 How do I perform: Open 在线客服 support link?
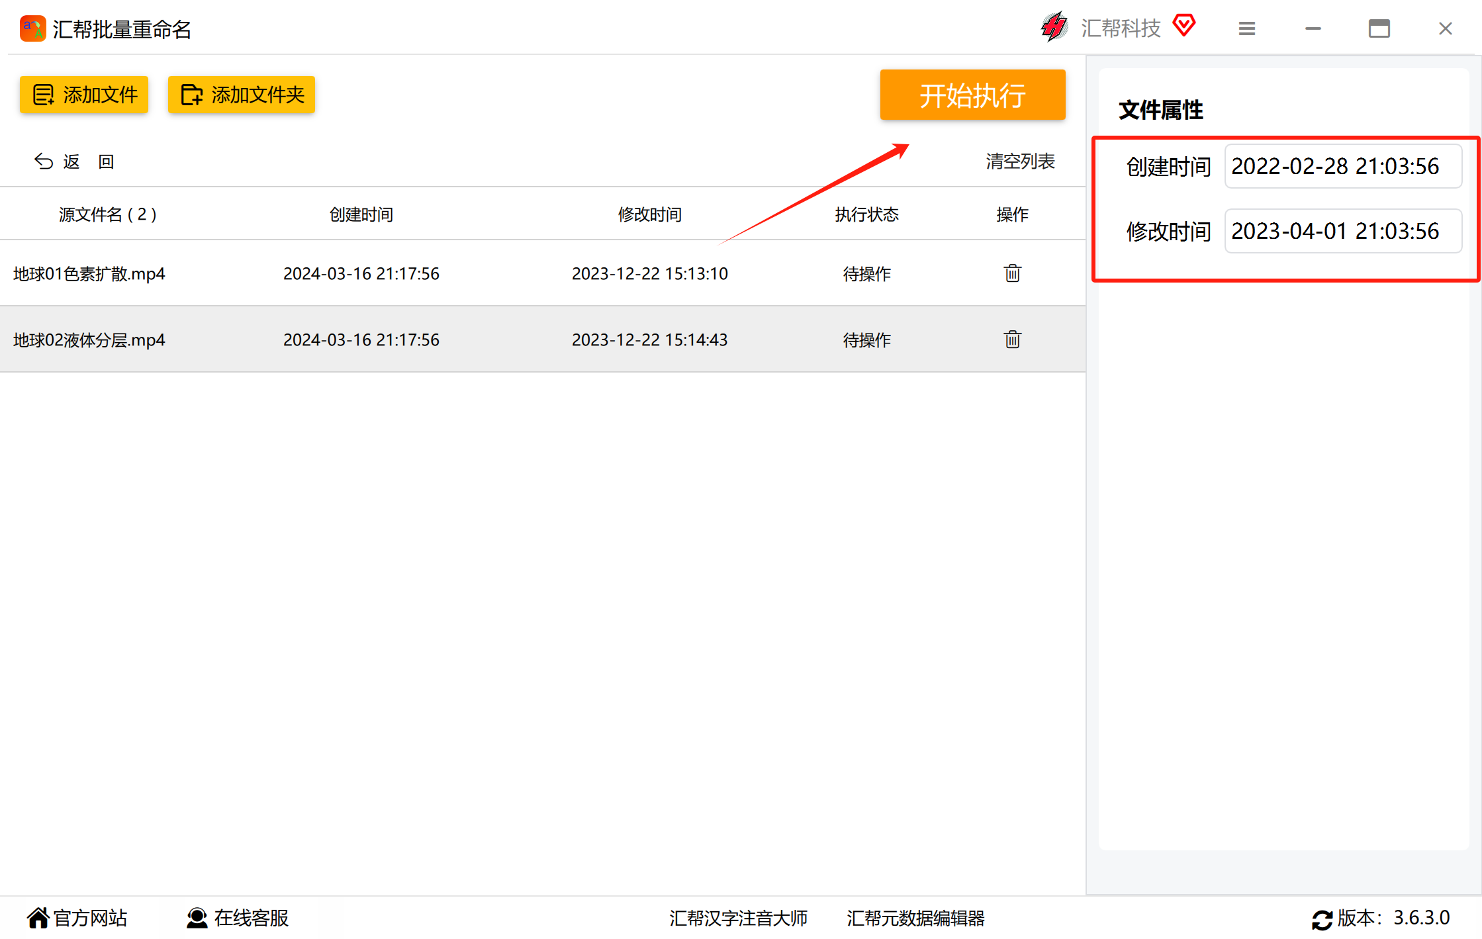(238, 918)
